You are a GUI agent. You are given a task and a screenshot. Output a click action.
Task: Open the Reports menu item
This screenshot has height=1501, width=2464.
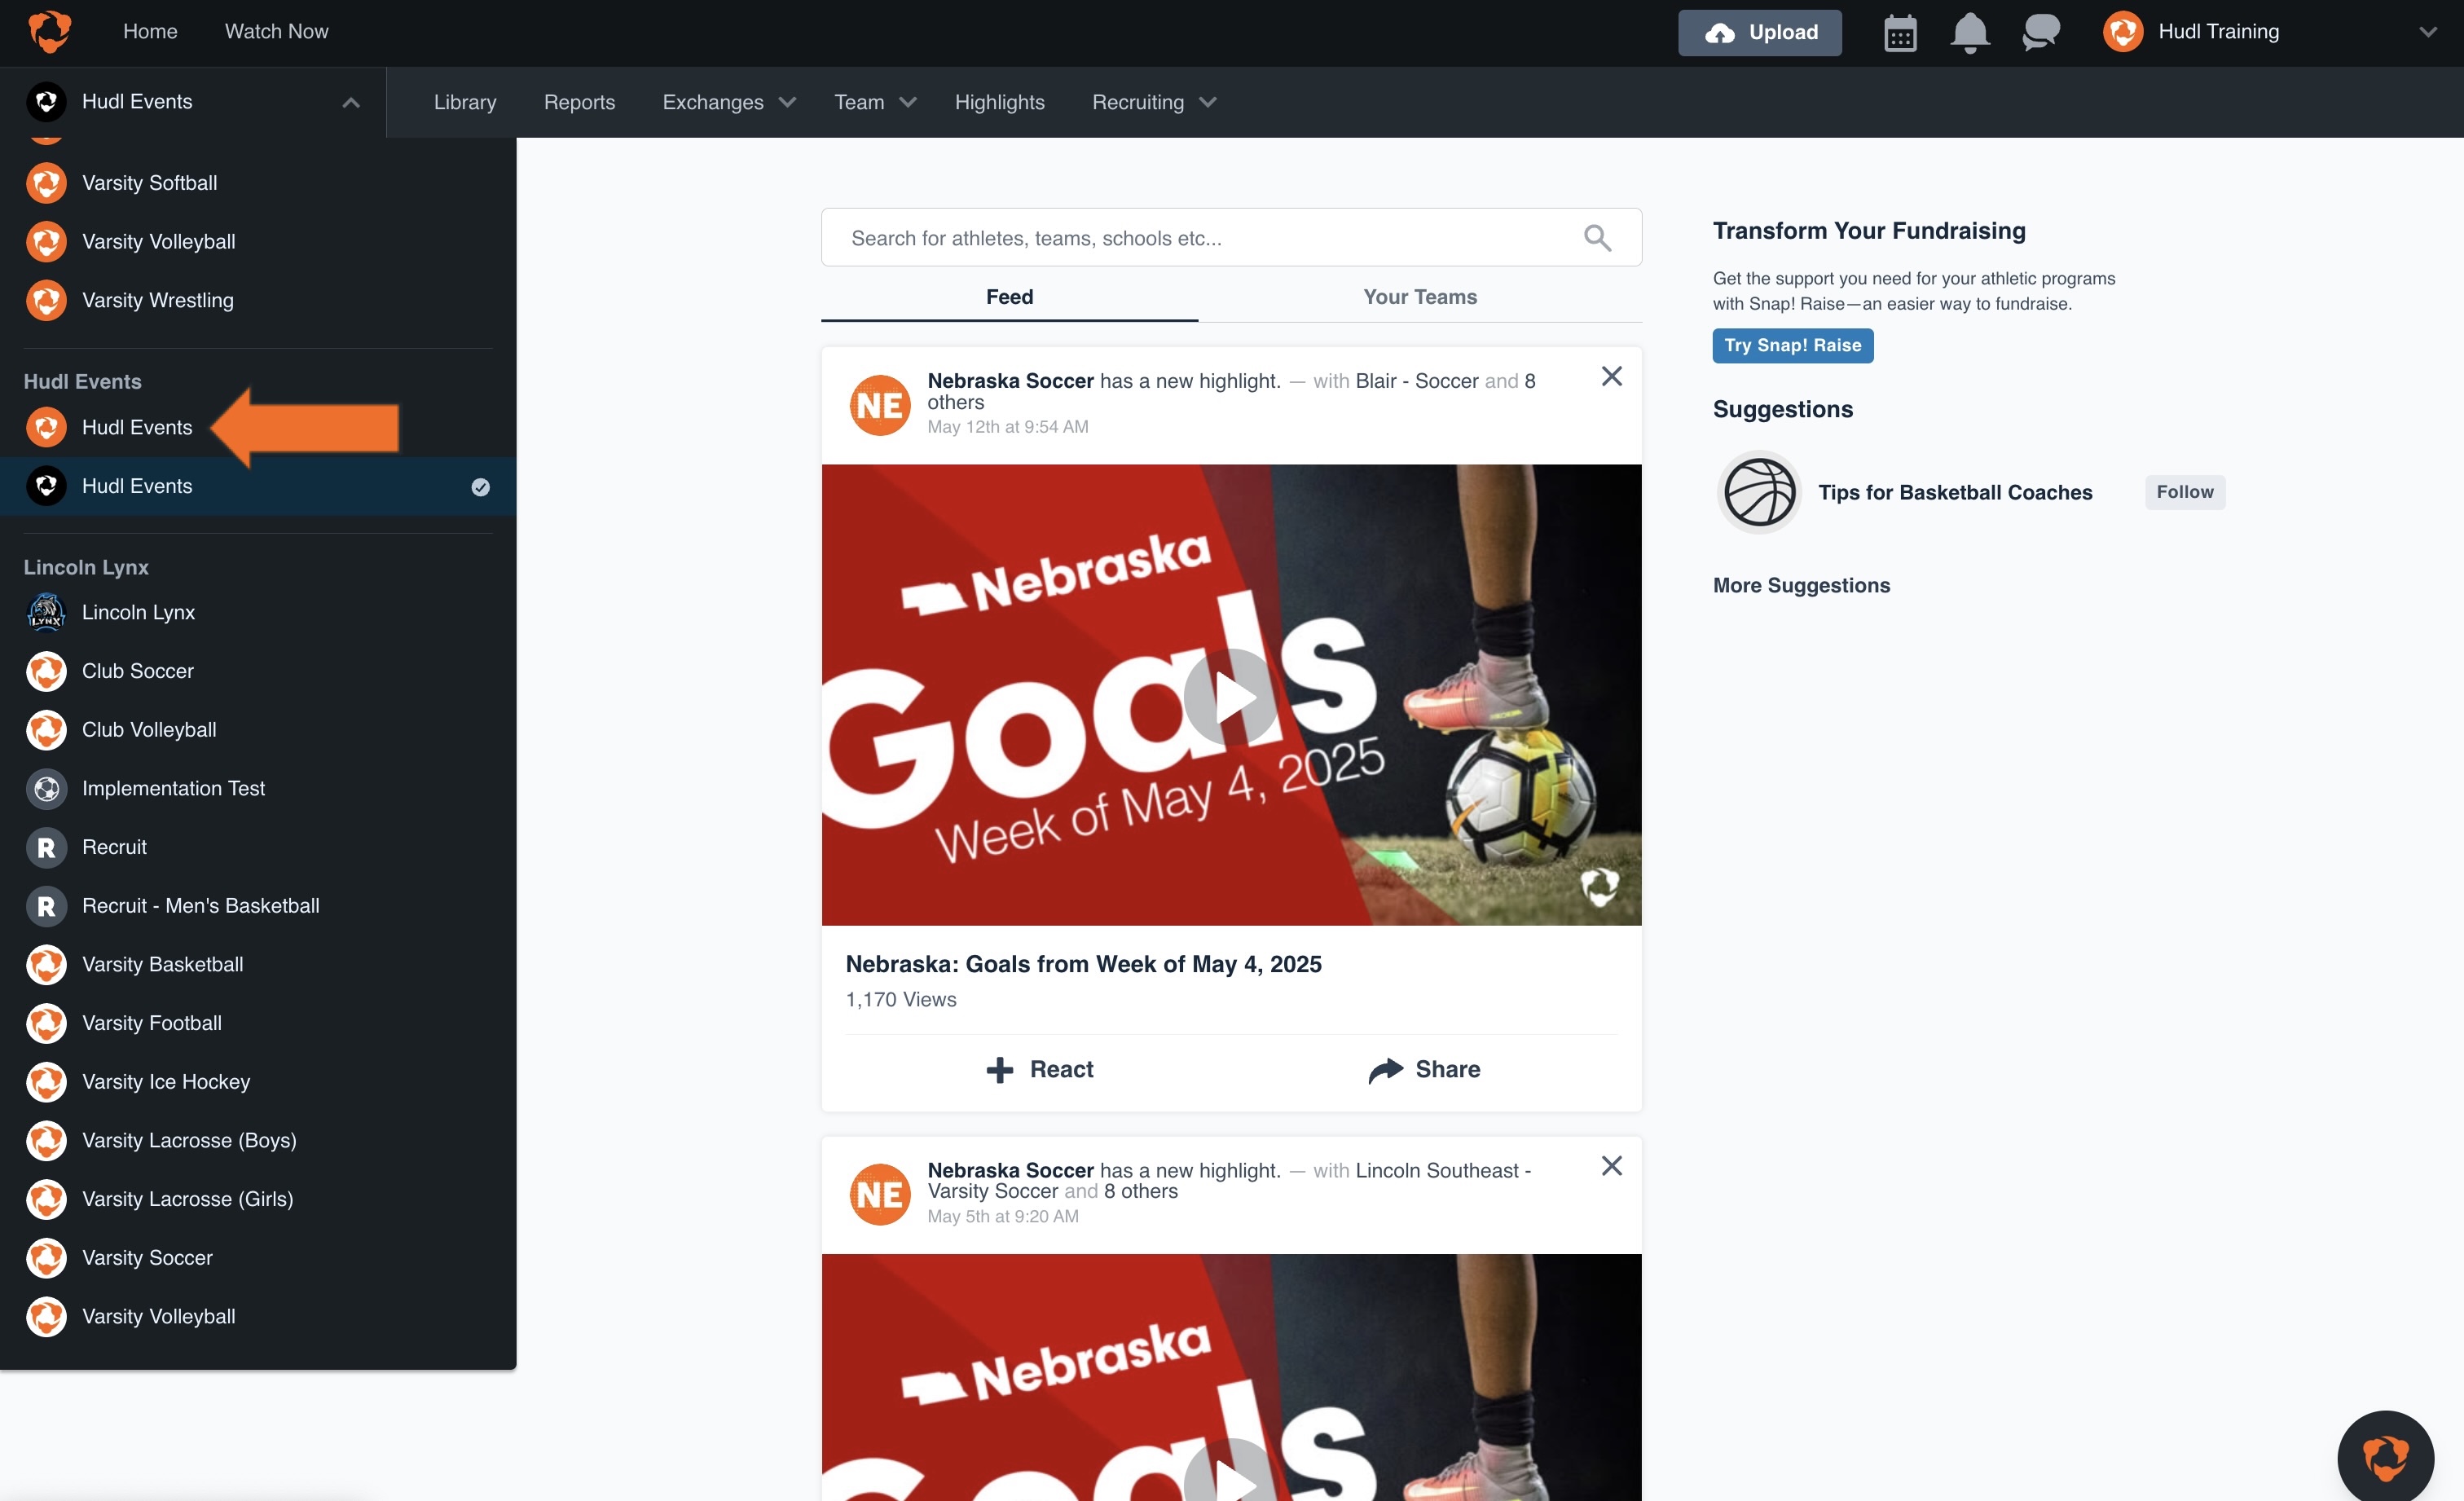(579, 102)
